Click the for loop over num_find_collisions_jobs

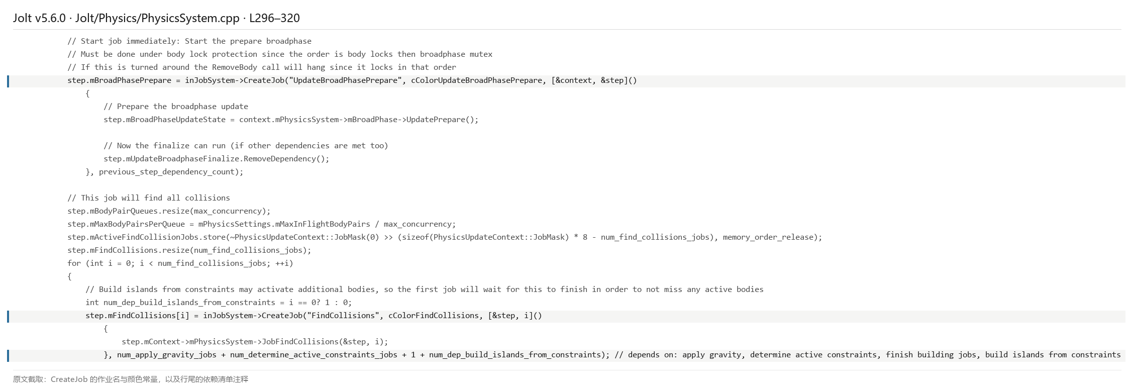point(180,263)
